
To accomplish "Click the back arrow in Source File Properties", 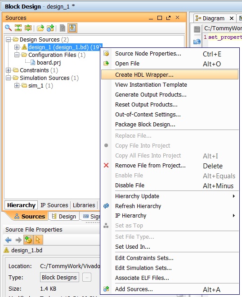I will click(x=8, y=240).
